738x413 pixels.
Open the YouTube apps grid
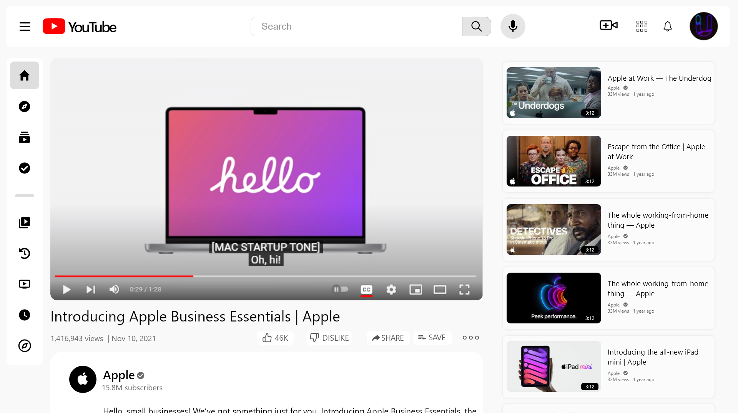point(642,26)
